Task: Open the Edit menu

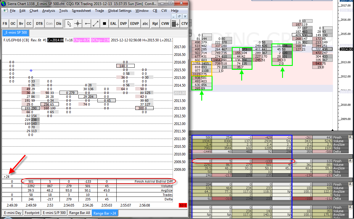Action: coord(22,11)
